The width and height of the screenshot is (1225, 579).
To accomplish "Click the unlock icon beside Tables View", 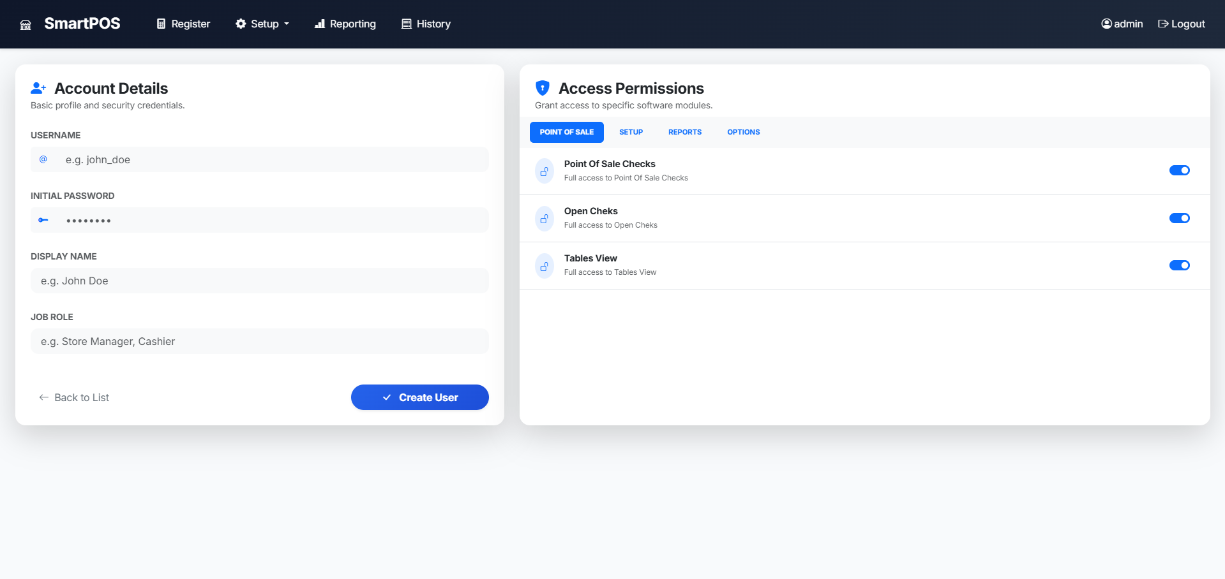I will [544, 266].
